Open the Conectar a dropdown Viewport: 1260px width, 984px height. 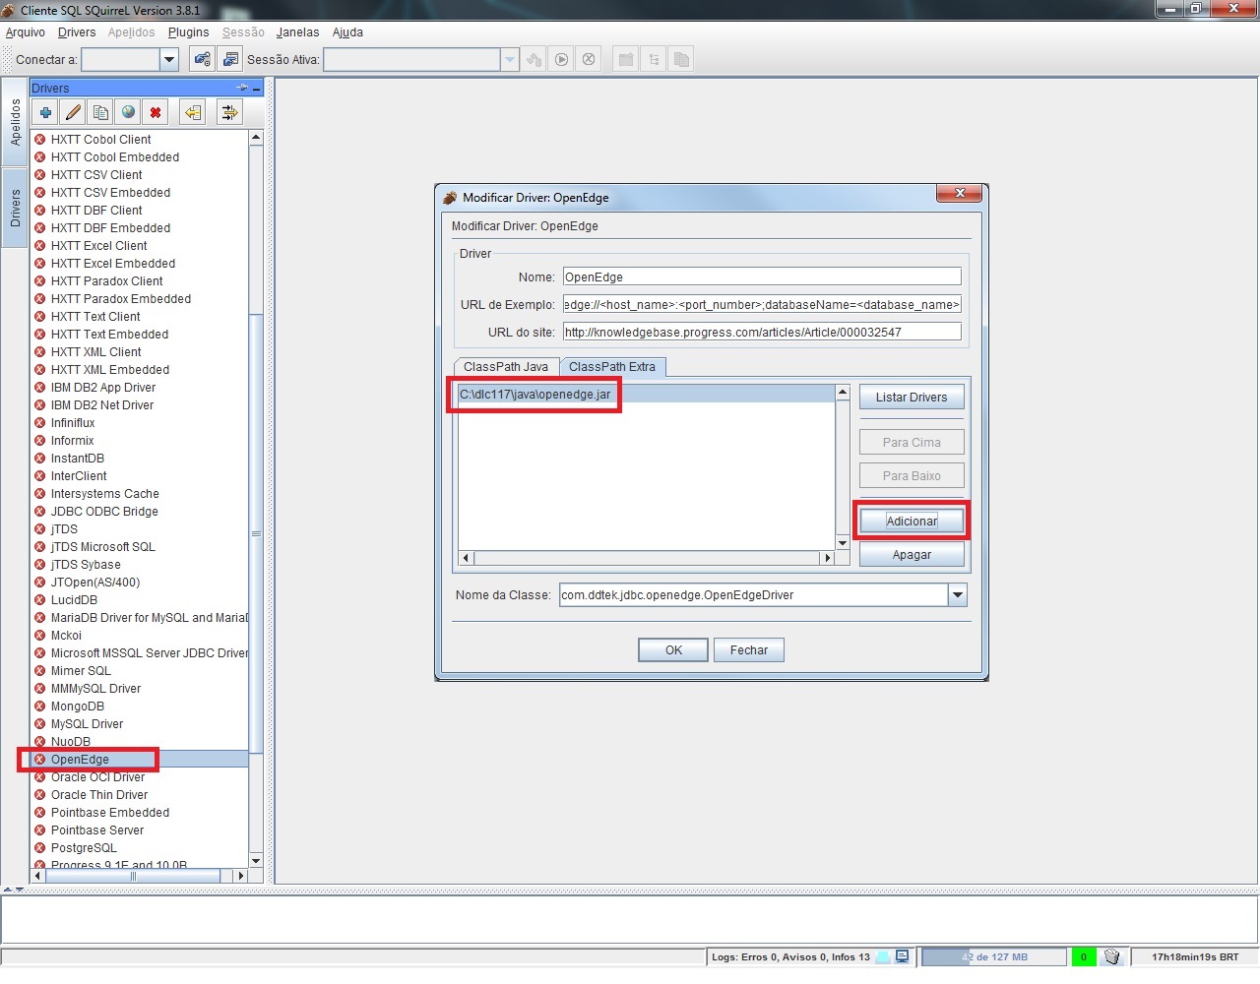coord(169,59)
